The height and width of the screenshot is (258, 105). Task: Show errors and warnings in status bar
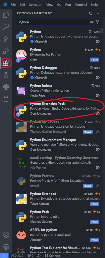click(x=17, y=256)
